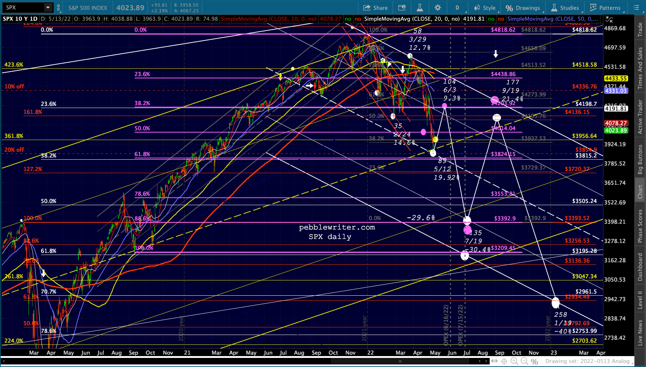The height and width of the screenshot is (367, 646).
Task: Click the beaker (Edit studies) icon
Action: [x=420, y=8]
